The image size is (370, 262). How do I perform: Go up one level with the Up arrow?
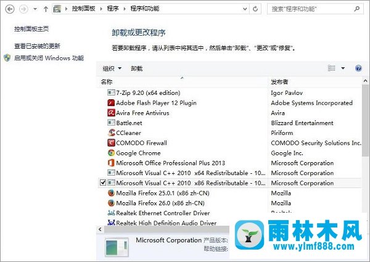(x=46, y=9)
